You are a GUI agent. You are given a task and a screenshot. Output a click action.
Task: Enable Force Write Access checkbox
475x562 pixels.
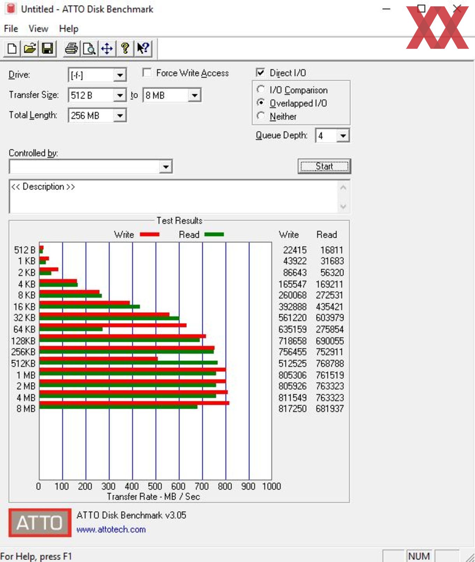[147, 73]
